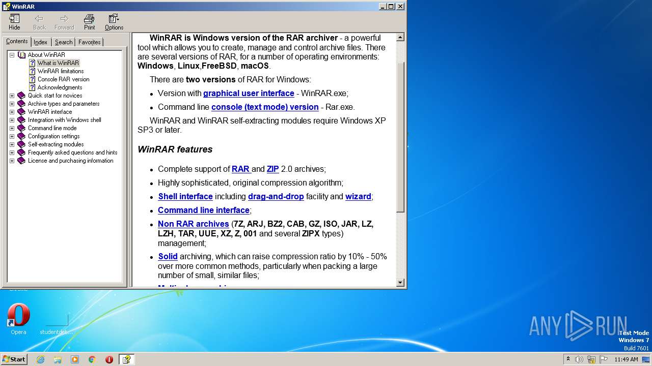Click the License and purchasing book icon
Image resolution: width=652 pixels, height=366 pixels.
[x=21, y=161]
